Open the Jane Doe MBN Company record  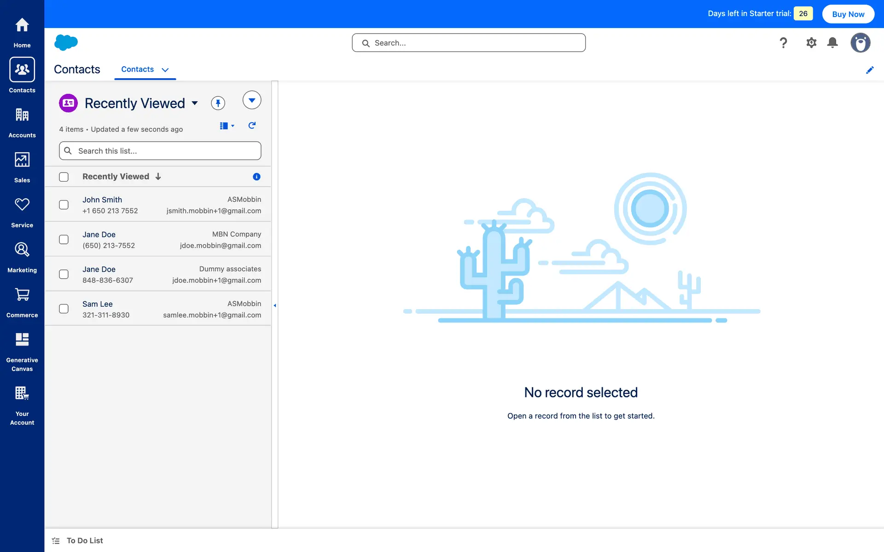coord(99,235)
